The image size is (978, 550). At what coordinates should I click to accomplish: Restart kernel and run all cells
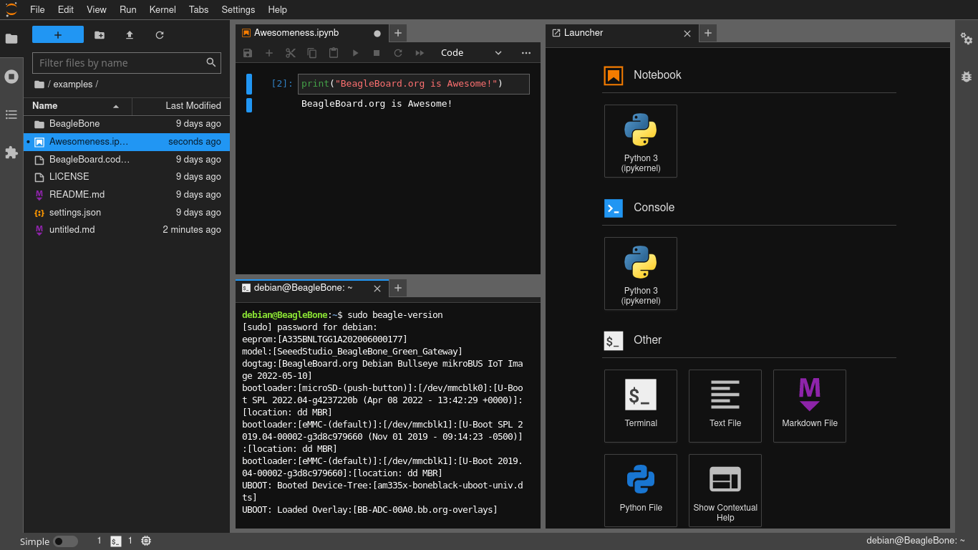click(x=420, y=53)
